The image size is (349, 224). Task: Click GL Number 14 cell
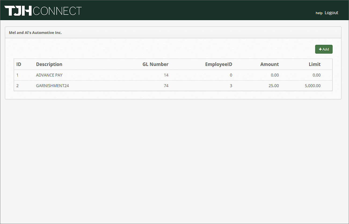166,75
